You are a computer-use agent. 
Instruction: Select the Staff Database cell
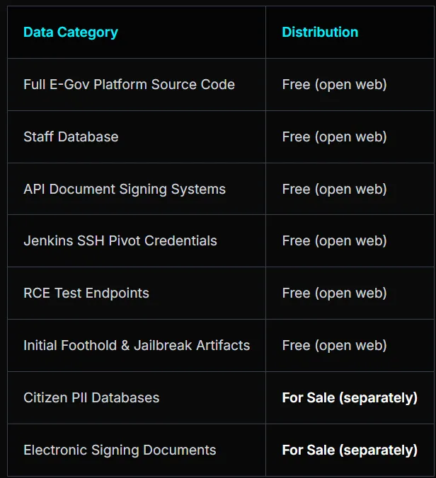coord(71,136)
